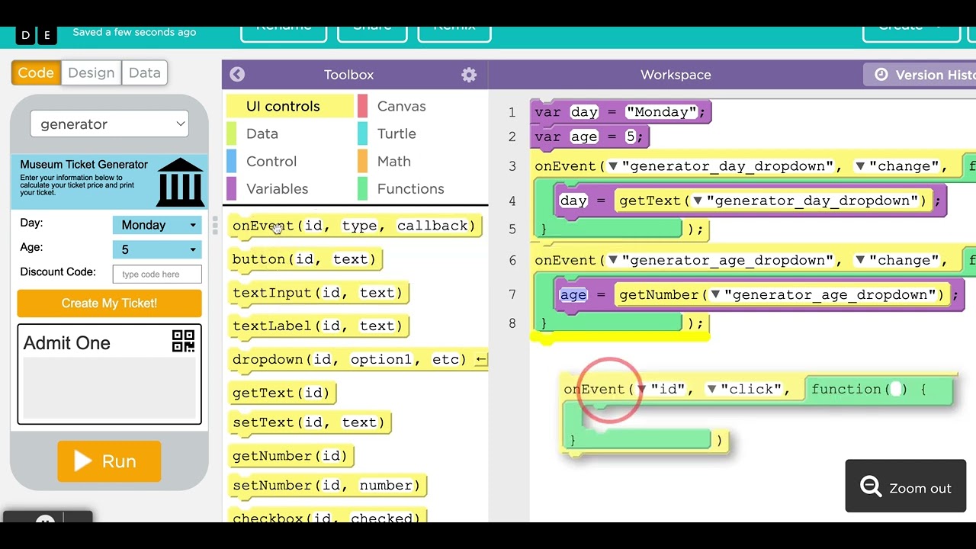The height and width of the screenshot is (549, 976).
Task: Click the function() parameter slot in new block
Action: tap(896, 389)
